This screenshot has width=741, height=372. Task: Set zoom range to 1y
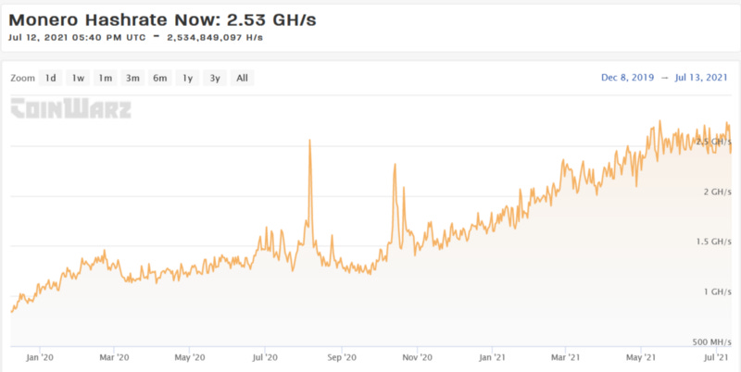(188, 78)
